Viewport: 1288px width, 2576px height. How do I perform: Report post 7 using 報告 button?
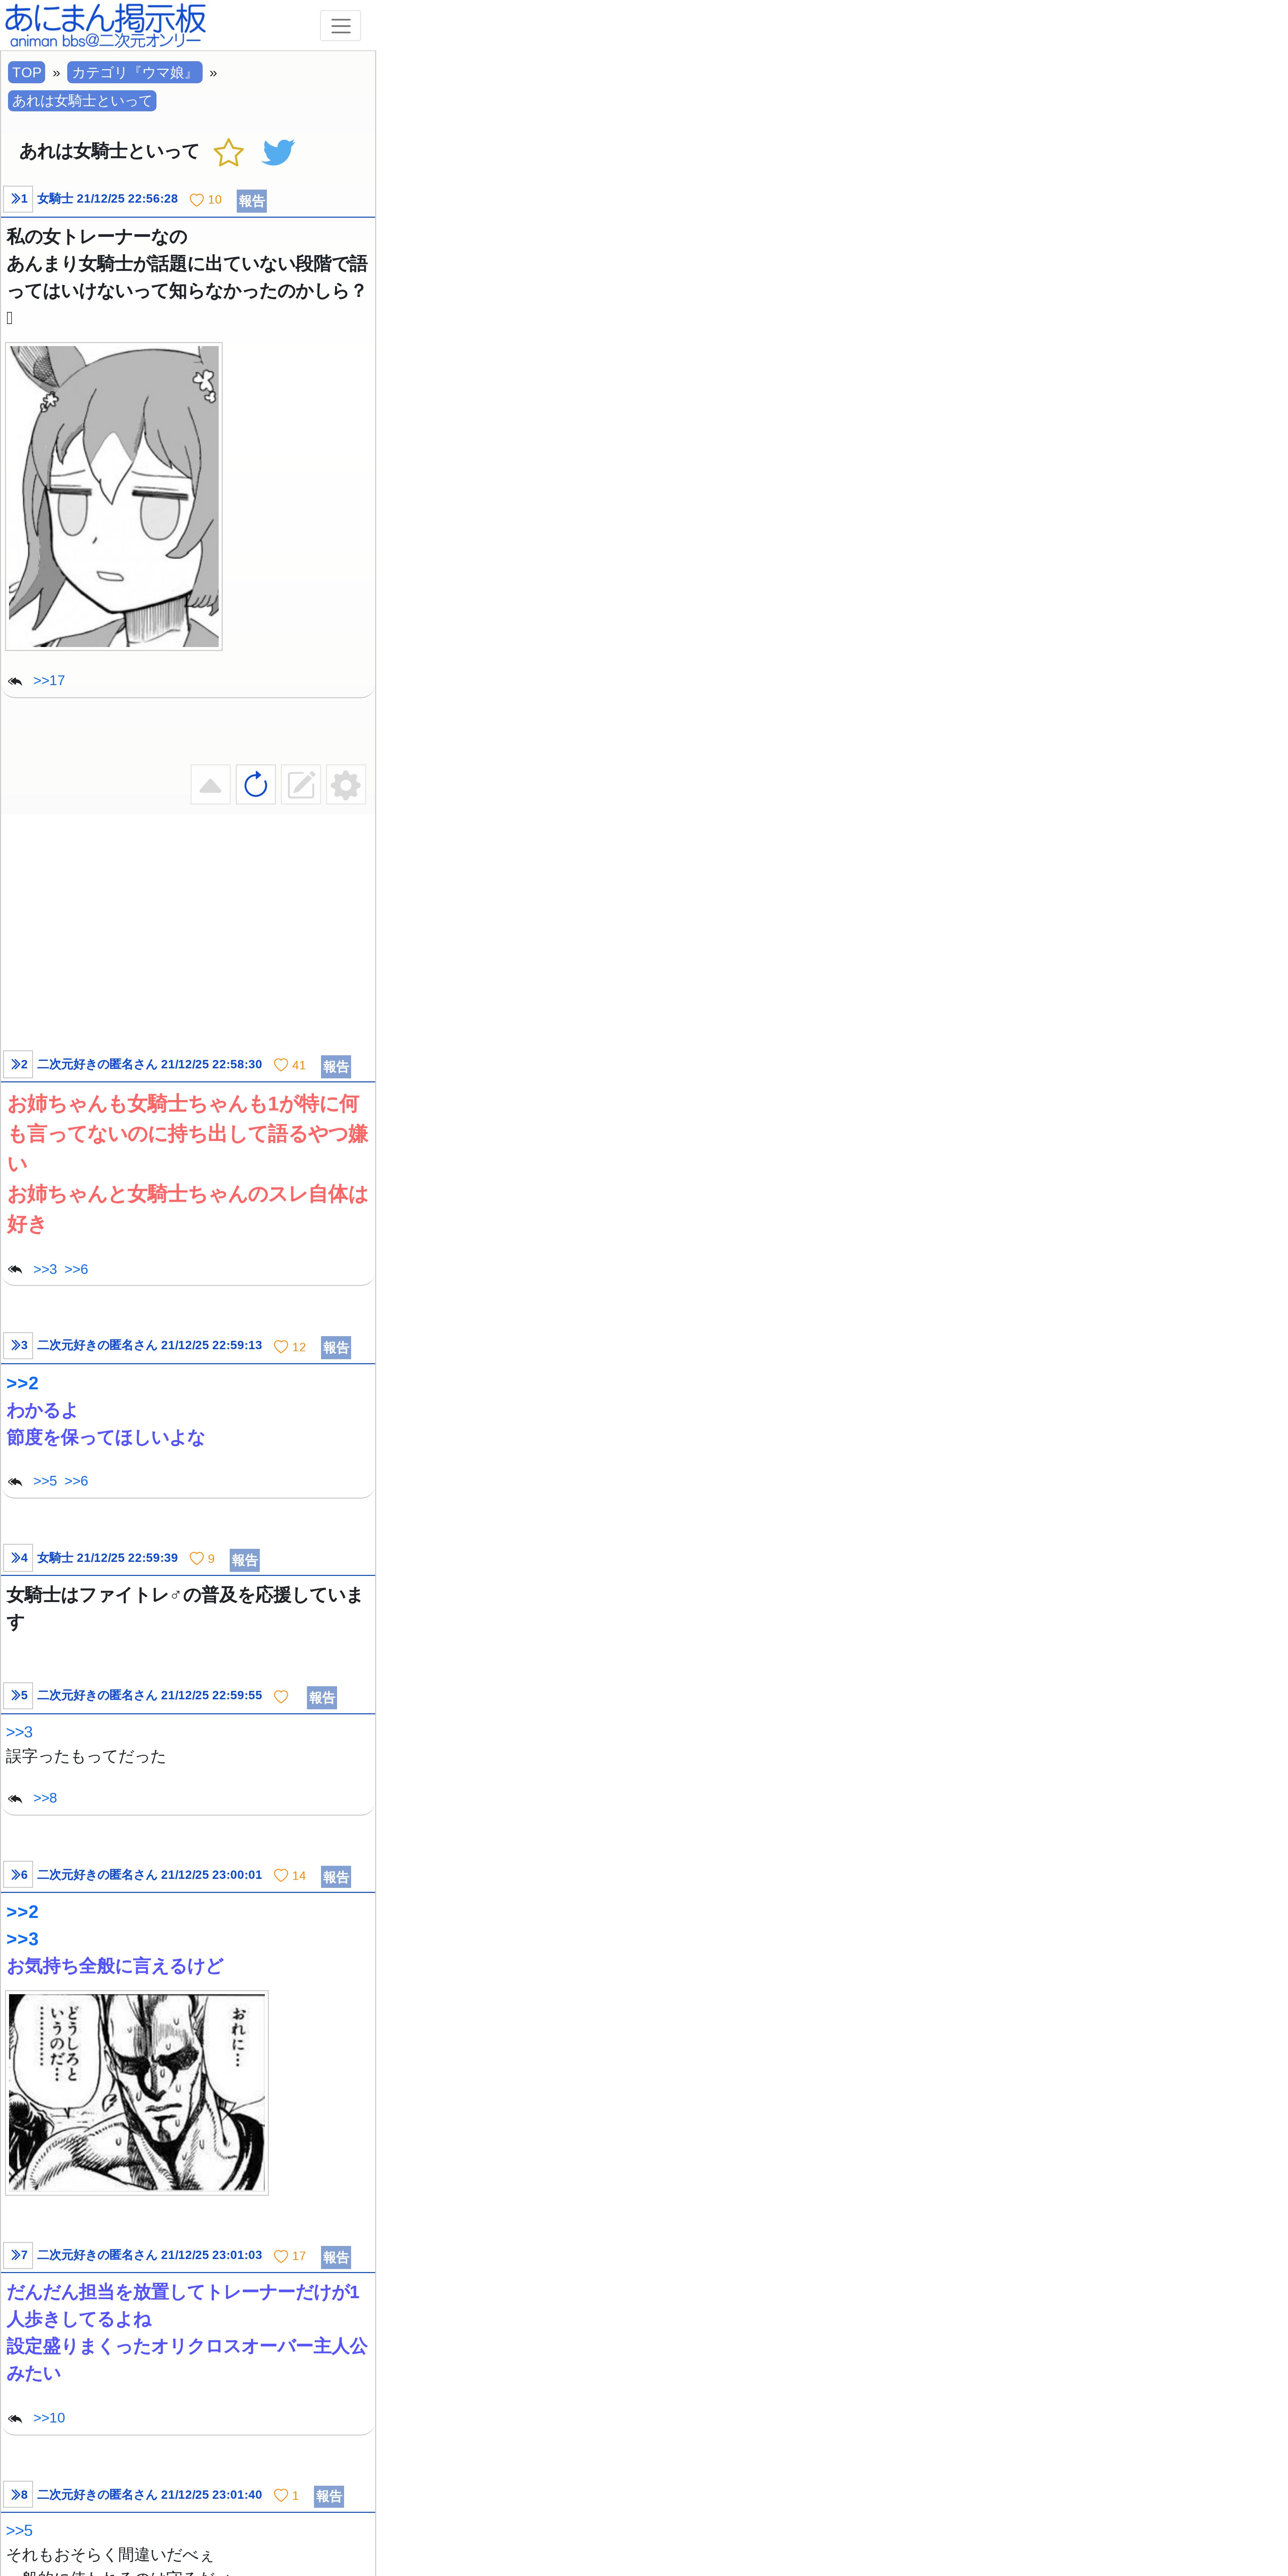[x=336, y=2257]
